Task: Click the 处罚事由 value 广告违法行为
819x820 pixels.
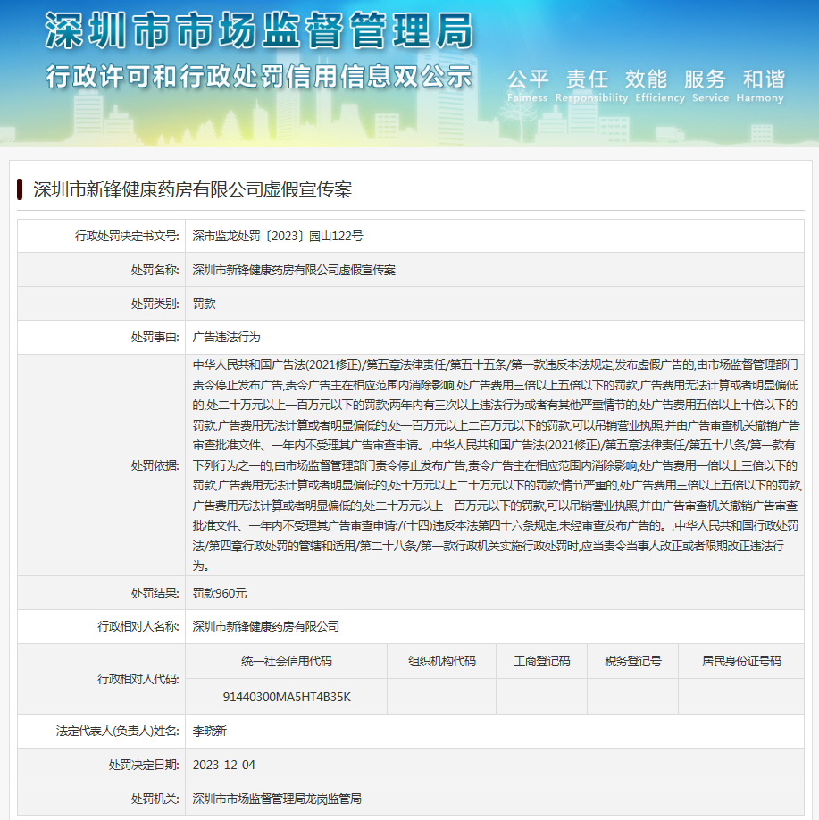Action: tap(227, 338)
